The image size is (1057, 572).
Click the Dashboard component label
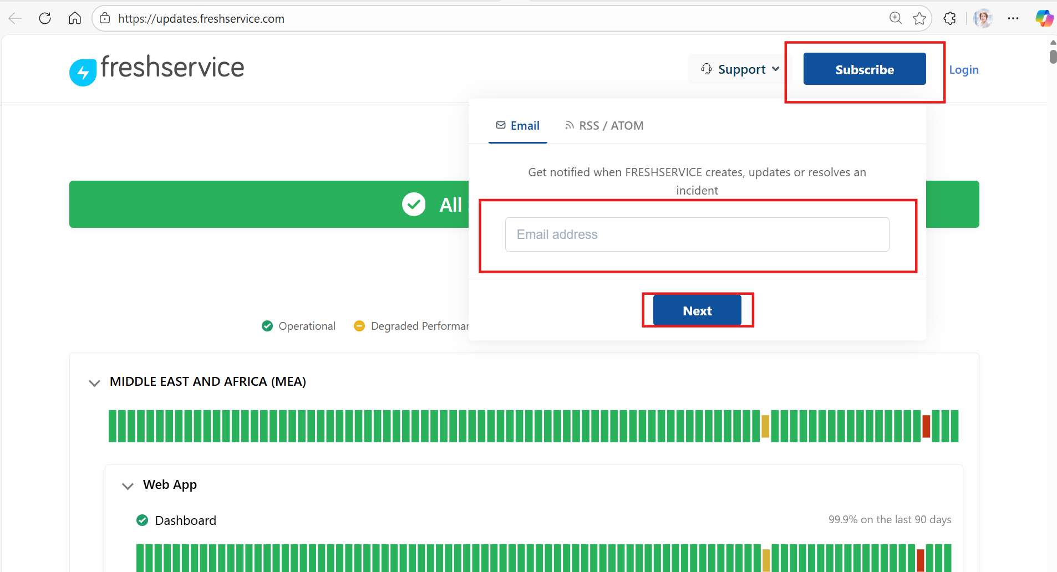click(x=186, y=520)
